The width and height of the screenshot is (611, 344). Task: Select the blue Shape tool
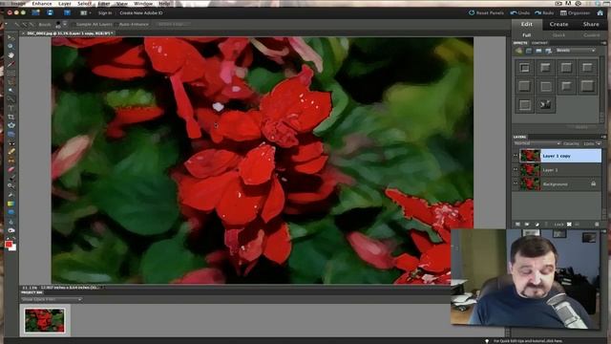pos(11,212)
